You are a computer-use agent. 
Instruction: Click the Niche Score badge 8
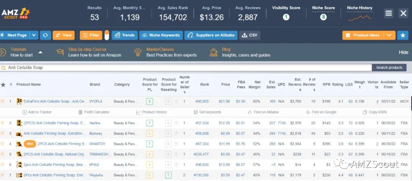[x=323, y=17]
